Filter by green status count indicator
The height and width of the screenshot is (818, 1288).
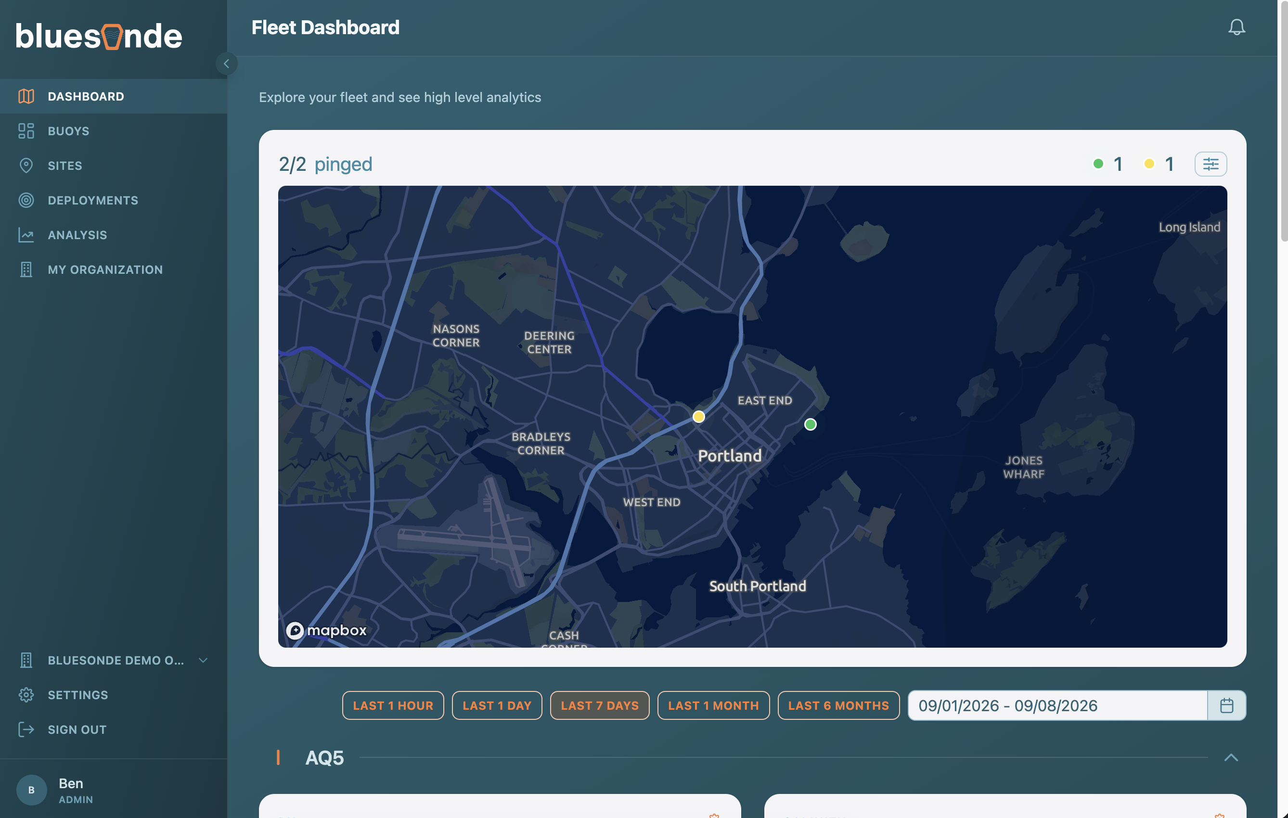click(1108, 164)
